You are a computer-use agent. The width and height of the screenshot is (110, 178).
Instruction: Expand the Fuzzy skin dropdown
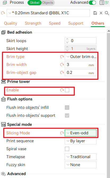tap(81, 165)
